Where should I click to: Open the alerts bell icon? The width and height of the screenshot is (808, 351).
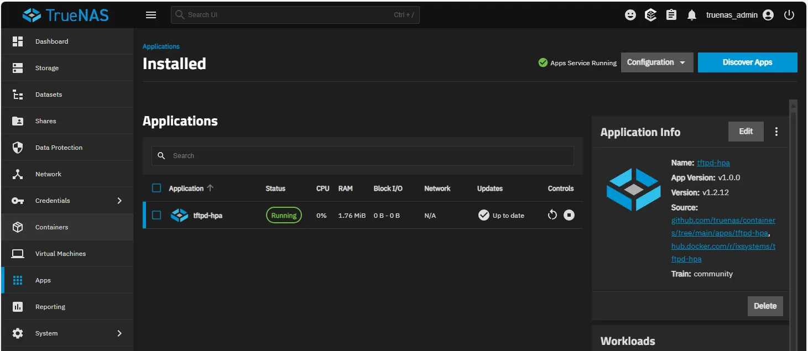[691, 15]
